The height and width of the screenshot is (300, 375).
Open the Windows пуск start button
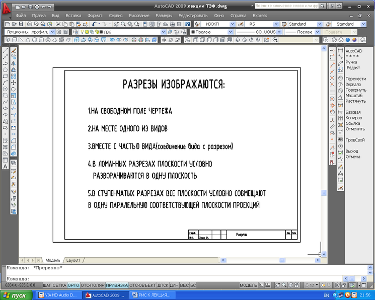coord(16,295)
